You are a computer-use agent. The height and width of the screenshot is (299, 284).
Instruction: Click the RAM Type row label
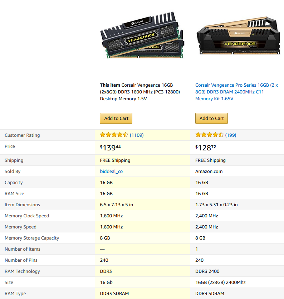pyautogui.click(x=15, y=294)
